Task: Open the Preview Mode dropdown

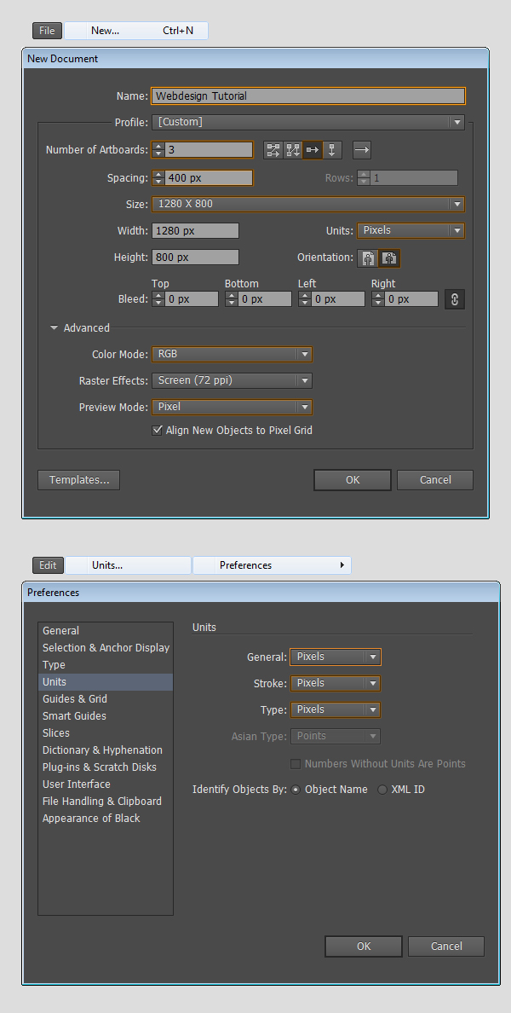Action: [x=233, y=407]
